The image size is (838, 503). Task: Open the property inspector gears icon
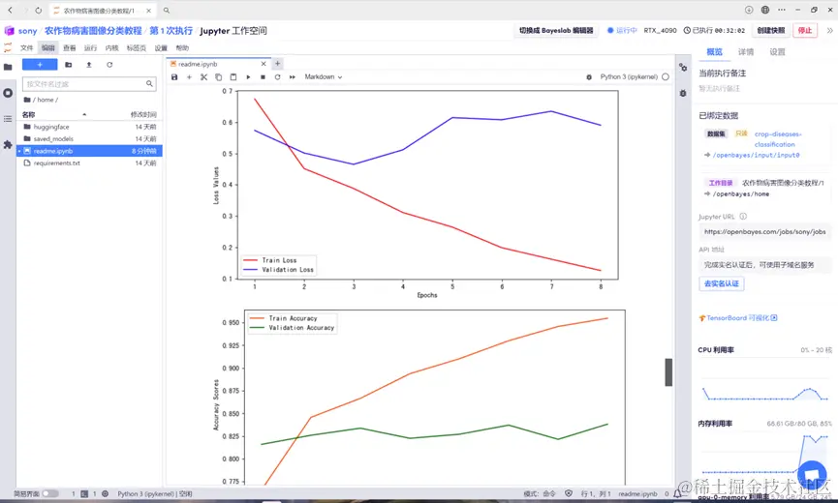tap(683, 68)
